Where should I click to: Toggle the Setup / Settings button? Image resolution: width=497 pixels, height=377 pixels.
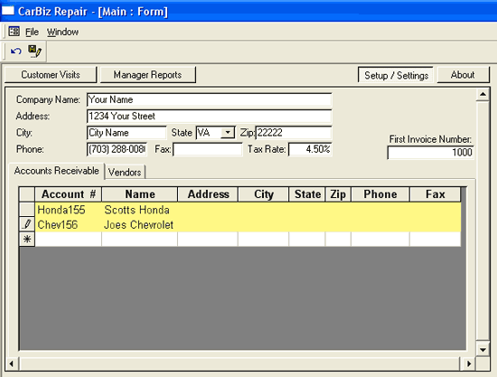pyautogui.click(x=396, y=75)
